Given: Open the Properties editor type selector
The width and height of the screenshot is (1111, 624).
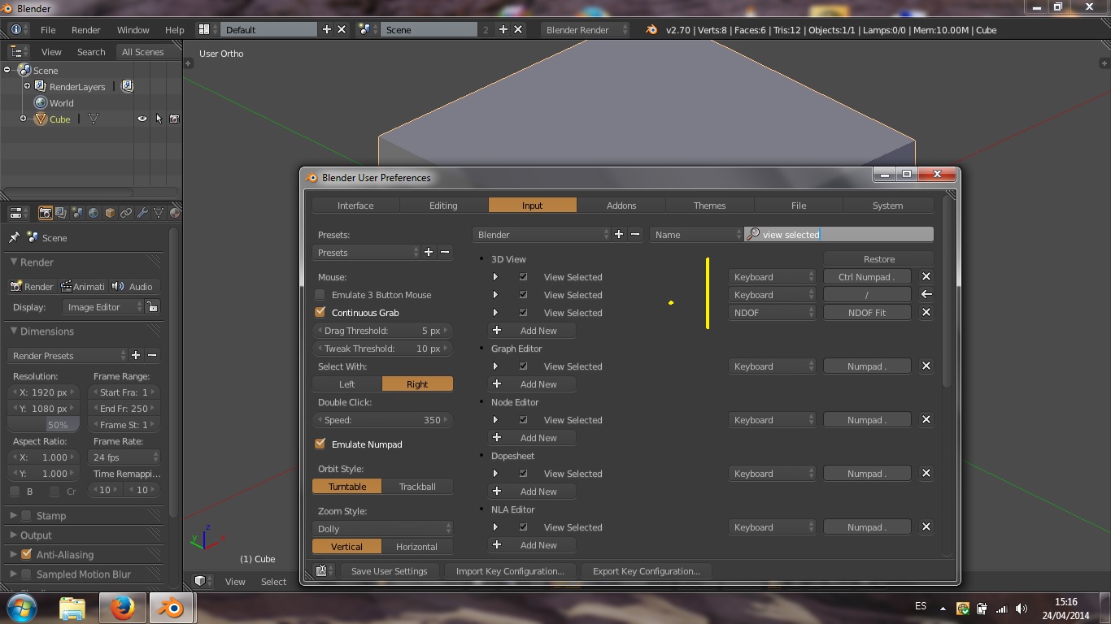Looking at the screenshot, I should tap(18, 213).
